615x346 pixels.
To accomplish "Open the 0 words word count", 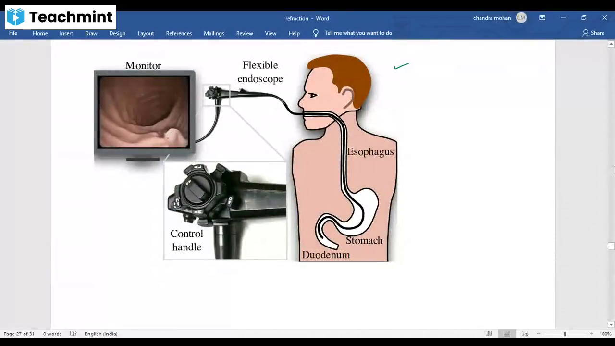I will [52, 334].
